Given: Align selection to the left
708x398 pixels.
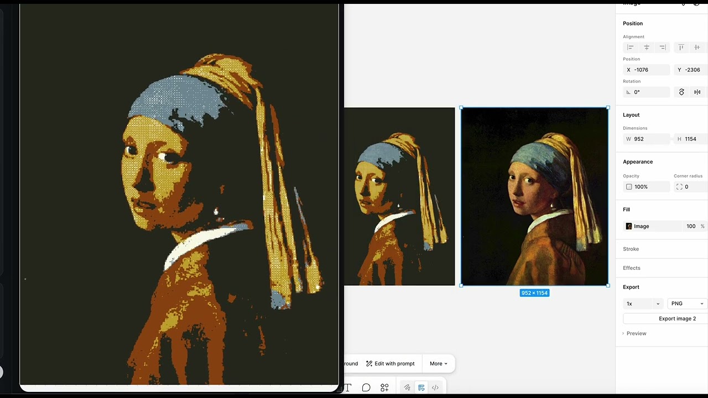Looking at the screenshot, I should [630, 48].
